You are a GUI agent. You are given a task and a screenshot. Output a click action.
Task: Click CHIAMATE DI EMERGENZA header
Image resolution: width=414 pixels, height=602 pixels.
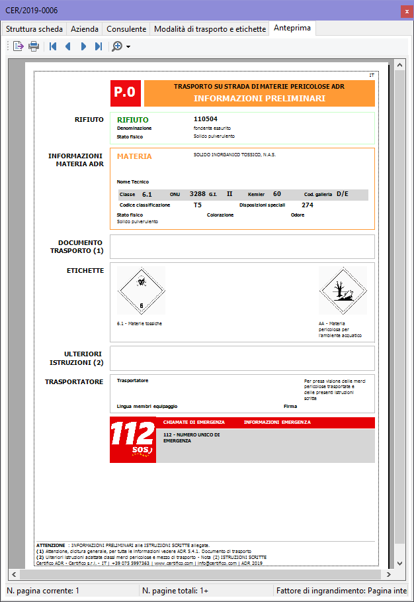point(194,422)
